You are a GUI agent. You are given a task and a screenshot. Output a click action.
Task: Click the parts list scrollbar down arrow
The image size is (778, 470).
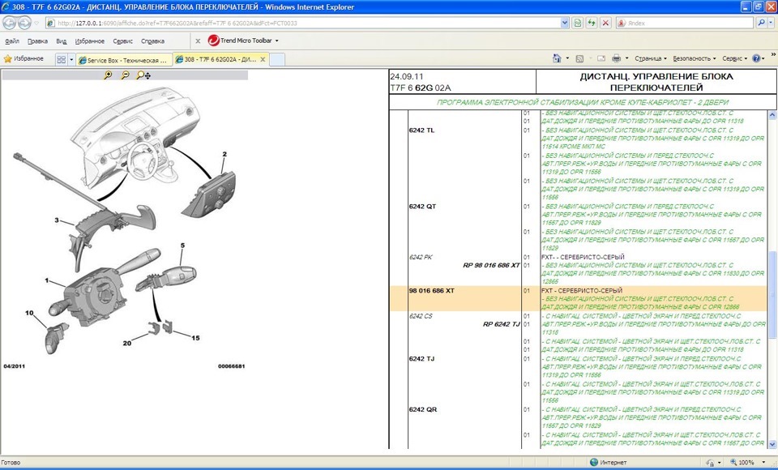(772, 445)
